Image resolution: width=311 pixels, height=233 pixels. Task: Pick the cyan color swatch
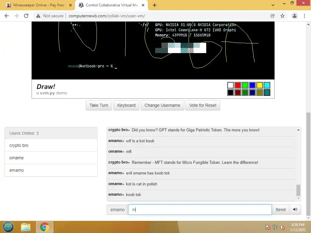267,85
